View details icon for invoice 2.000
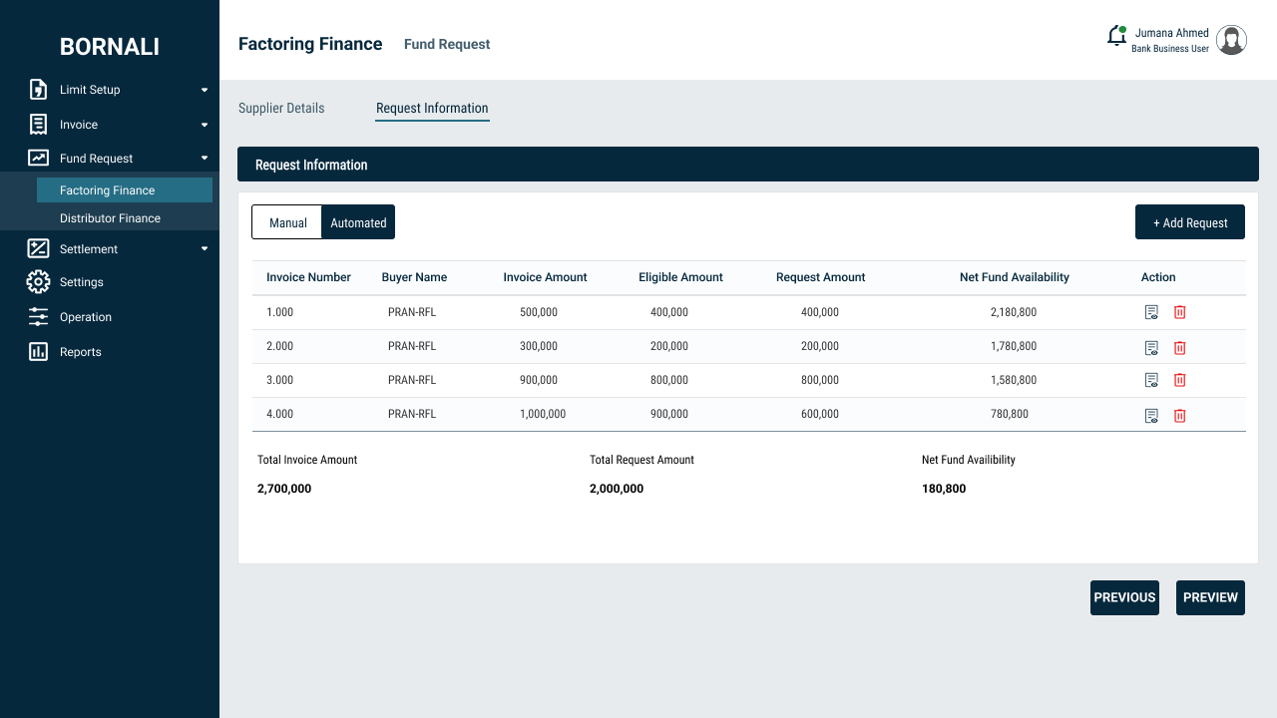 pyautogui.click(x=1151, y=348)
